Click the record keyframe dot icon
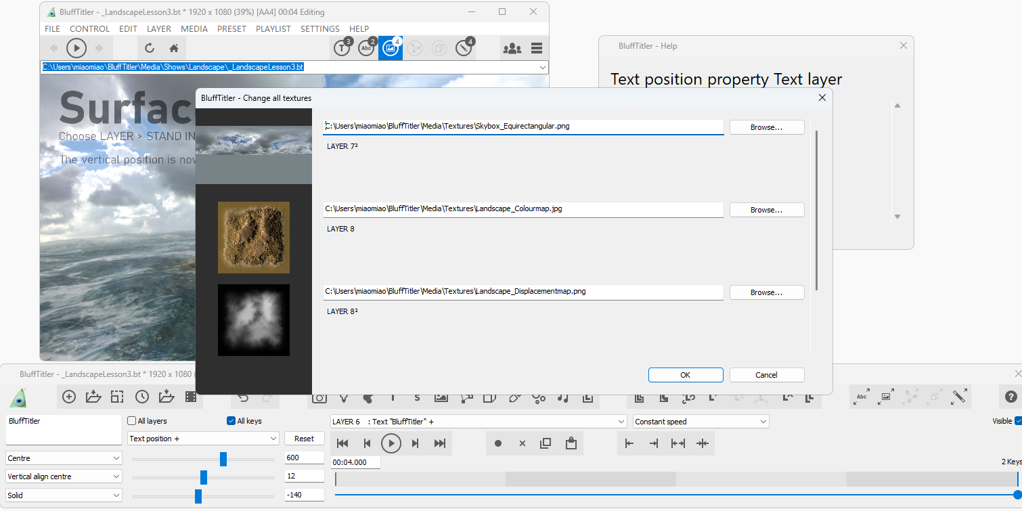The width and height of the screenshot is (1022, 511). click(498, 443)
